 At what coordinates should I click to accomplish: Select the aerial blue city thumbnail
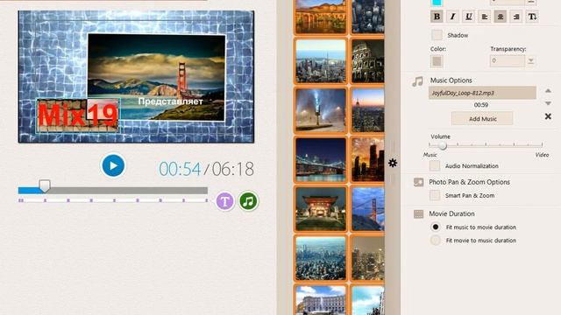(x=321, y=258)
